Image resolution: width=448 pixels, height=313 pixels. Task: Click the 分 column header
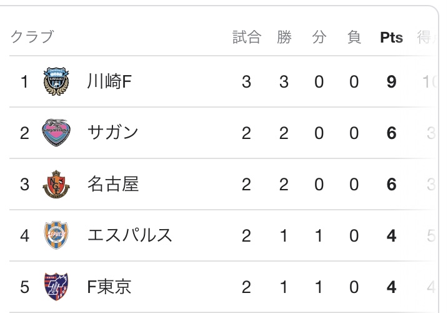tap(319, 37)
